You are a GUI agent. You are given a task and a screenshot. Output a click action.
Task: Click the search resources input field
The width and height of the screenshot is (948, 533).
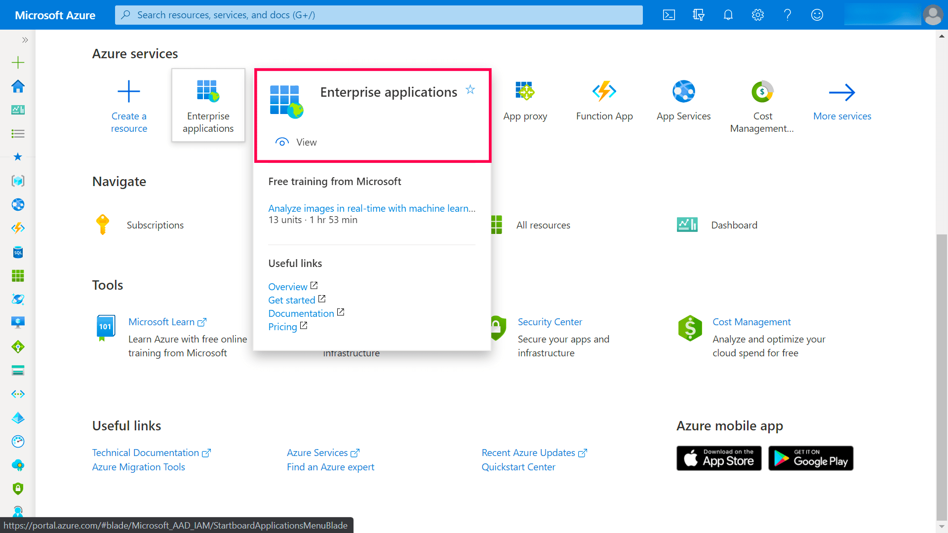coord(379,15)
